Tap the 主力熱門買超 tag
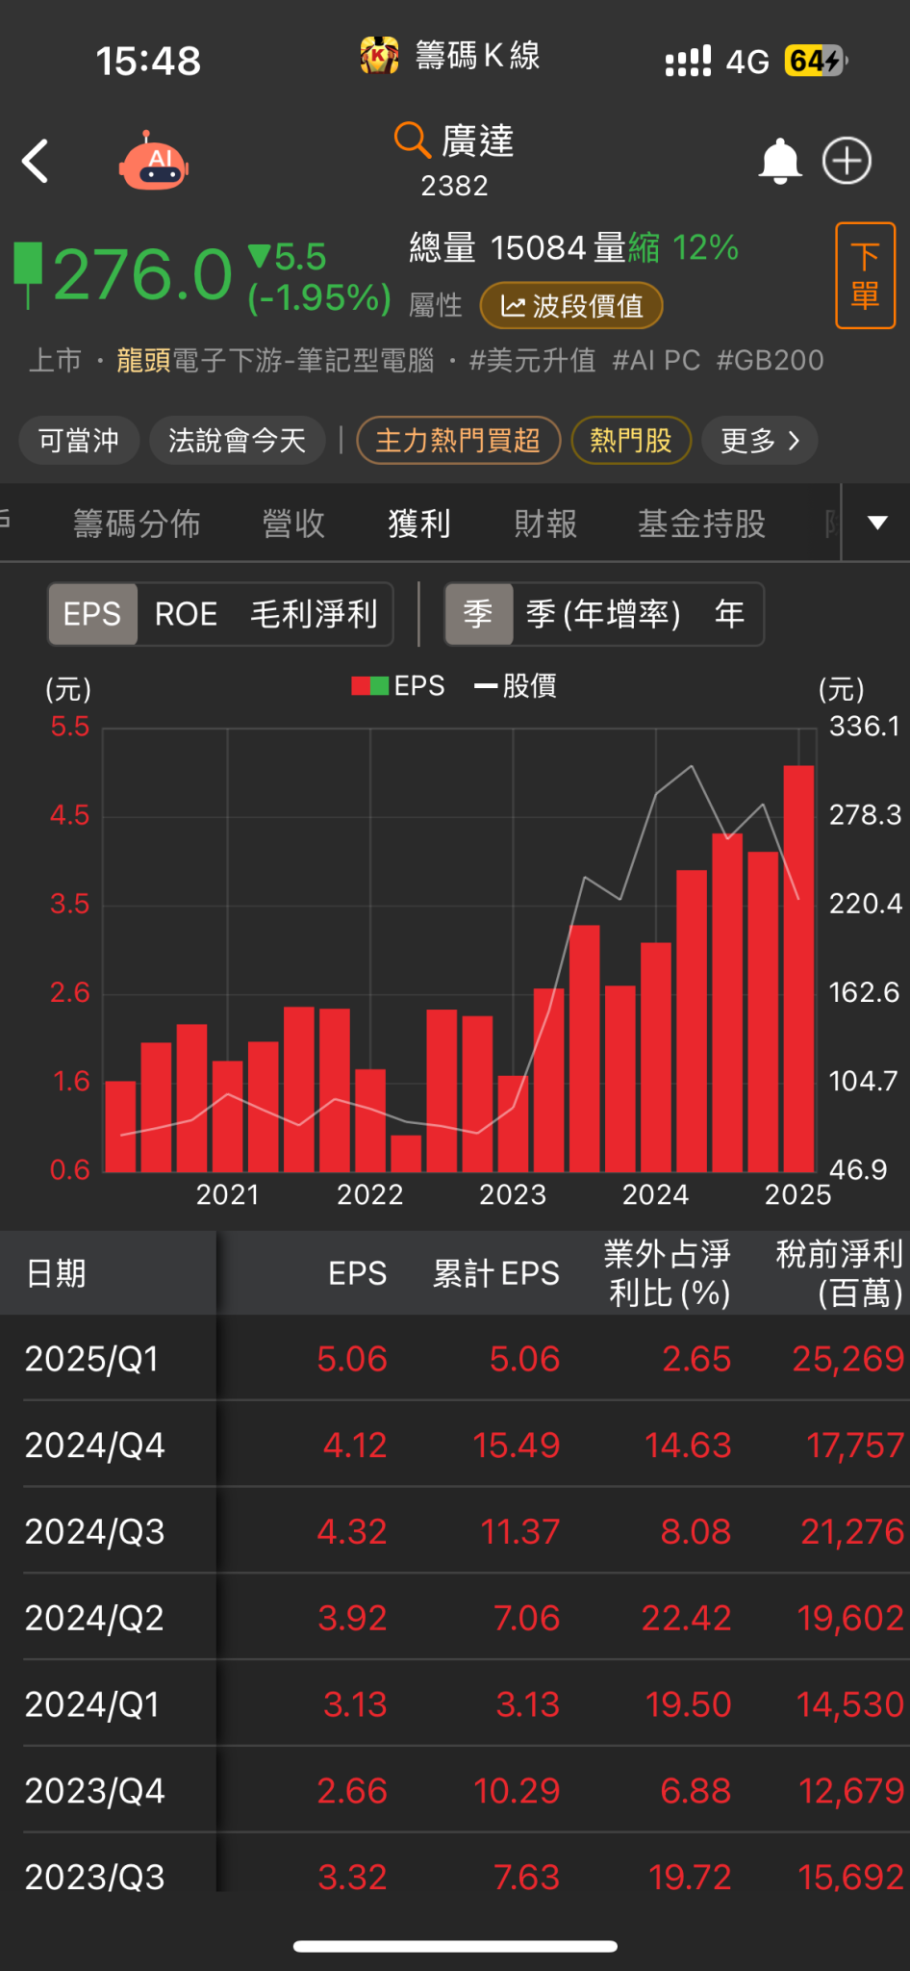The width and height of the screenshot is (910, 1971). (458, 441)
